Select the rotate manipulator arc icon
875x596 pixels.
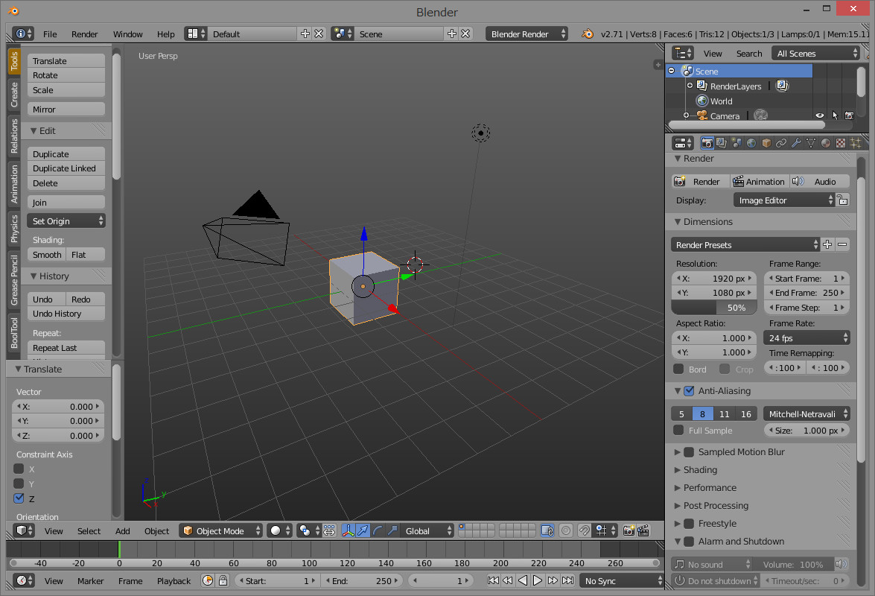(378, 530)
